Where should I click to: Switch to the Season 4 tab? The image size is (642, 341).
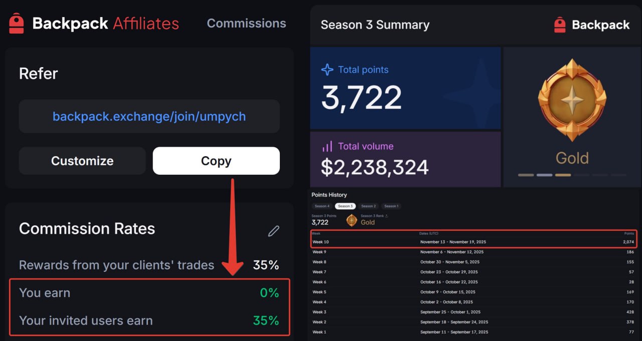[x=322, y=206]
